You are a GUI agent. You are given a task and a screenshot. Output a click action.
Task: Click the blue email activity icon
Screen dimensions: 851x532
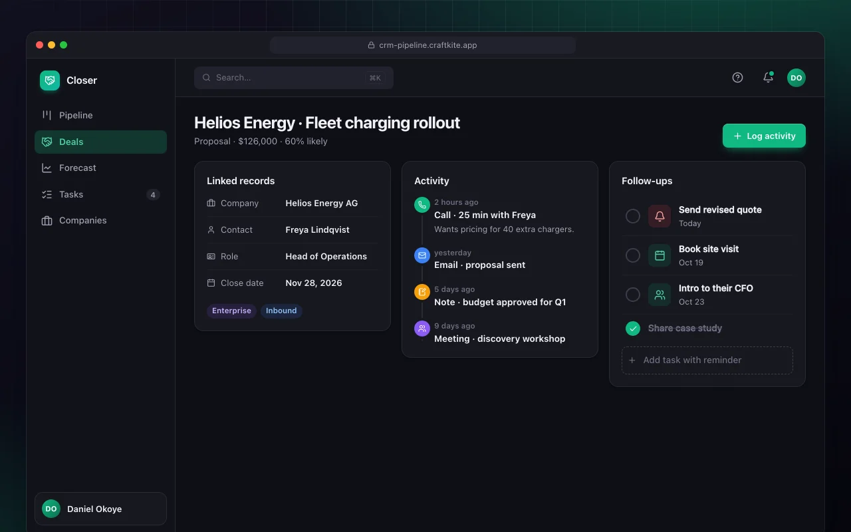tap(422, 255)
